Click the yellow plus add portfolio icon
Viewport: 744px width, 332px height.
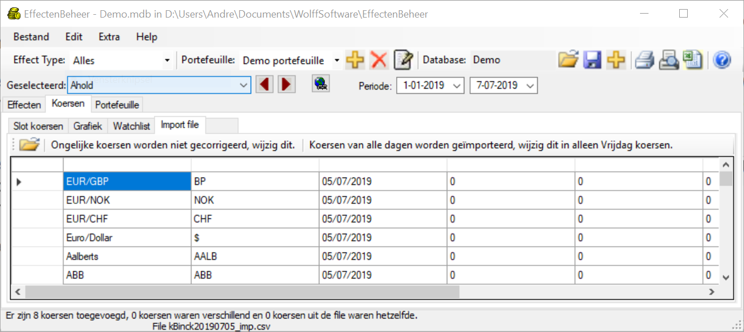[x=355, y=60]
